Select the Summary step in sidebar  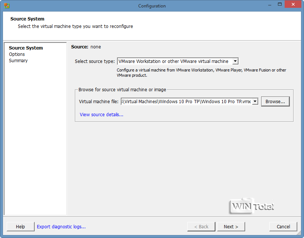[x=18, y=61]
